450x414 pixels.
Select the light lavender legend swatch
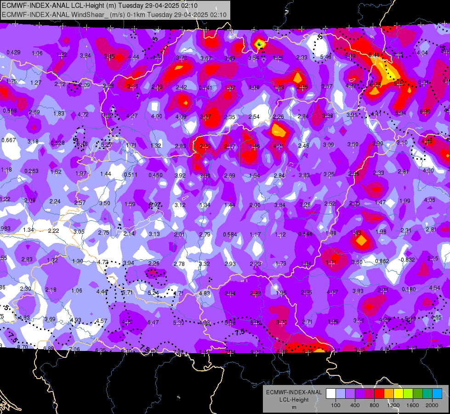coord(341,394)
